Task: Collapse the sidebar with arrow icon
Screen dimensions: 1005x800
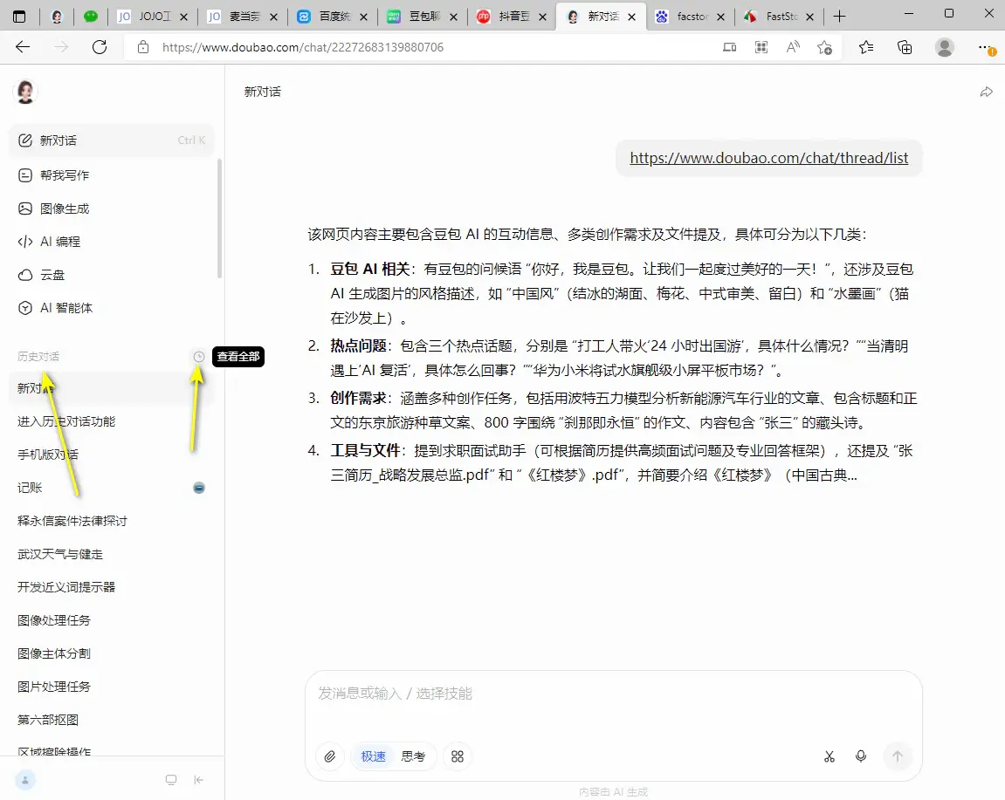Action: (199, 780)
